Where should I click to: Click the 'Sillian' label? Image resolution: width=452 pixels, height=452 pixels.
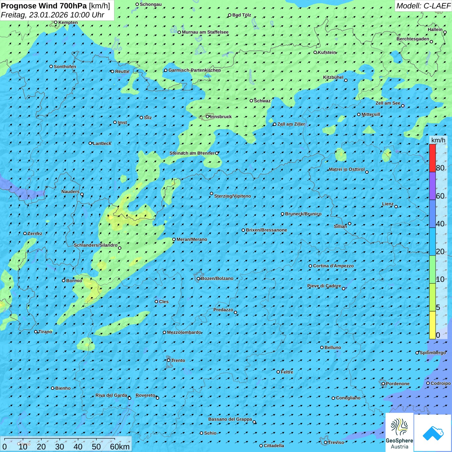coord(340,226)
